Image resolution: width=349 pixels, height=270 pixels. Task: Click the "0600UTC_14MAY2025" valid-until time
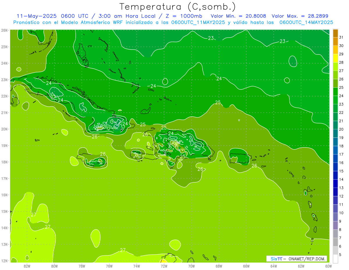point(306,22)
